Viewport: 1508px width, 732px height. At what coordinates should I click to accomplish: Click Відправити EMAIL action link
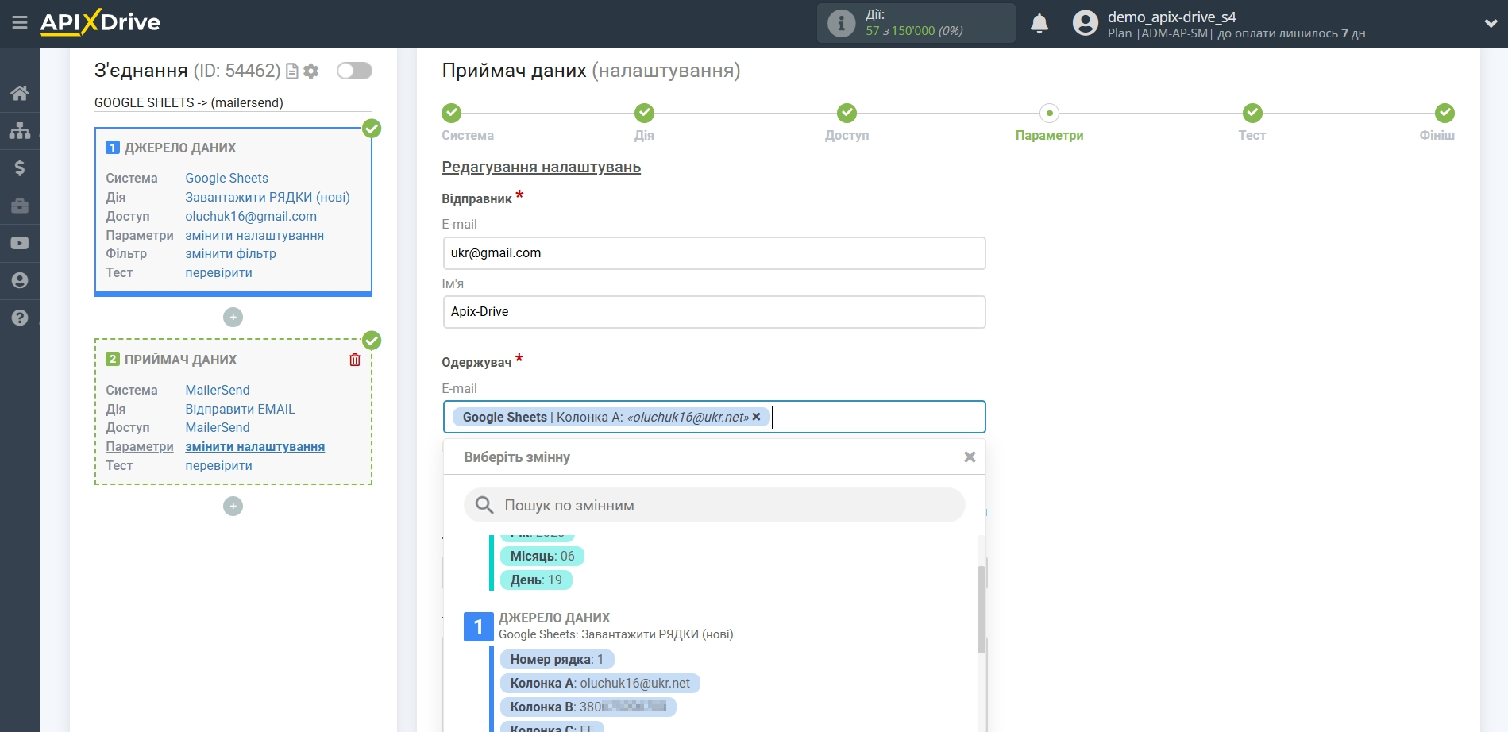(240, 409)
